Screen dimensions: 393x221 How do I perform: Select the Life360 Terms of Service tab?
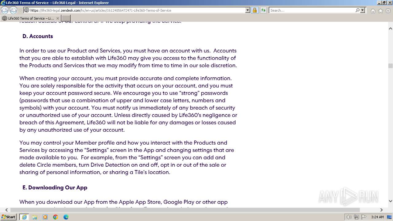[30, 18]
